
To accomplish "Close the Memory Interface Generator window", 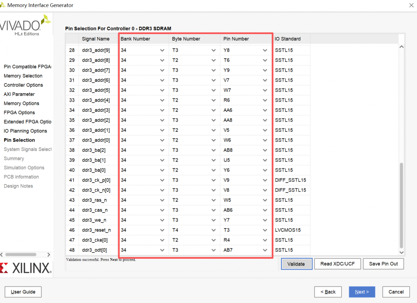I will pyautogui.click(x=410, y=5).
